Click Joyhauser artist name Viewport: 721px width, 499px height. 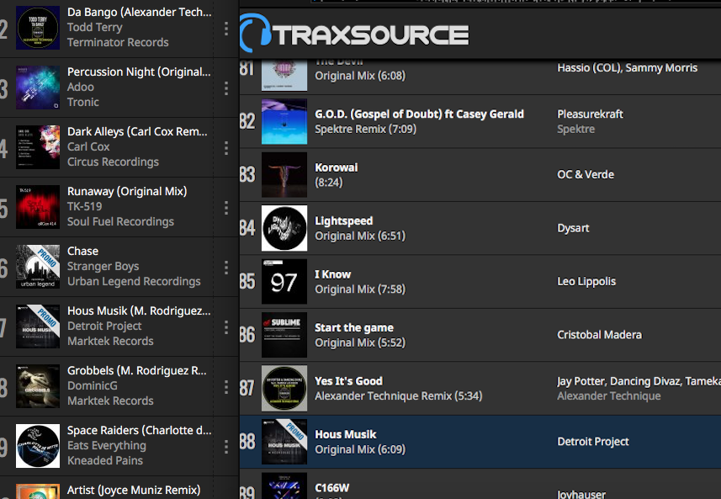581,495
